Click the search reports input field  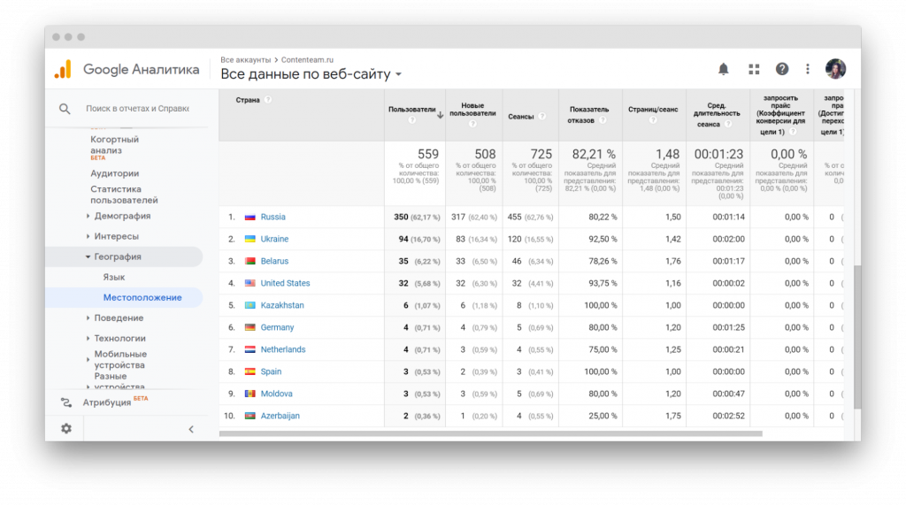coord(137,109)
